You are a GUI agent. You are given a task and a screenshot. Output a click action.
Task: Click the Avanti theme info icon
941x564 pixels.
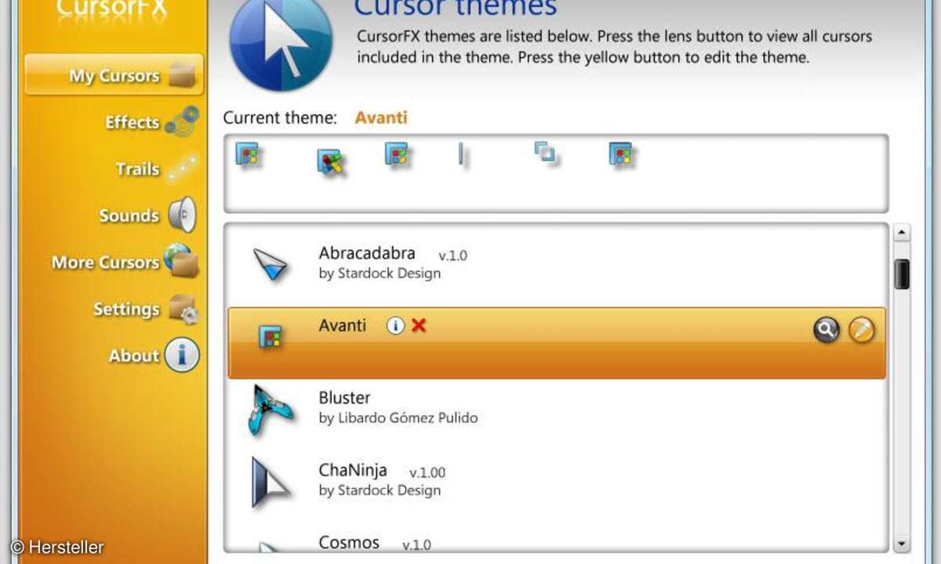point(396,326)
